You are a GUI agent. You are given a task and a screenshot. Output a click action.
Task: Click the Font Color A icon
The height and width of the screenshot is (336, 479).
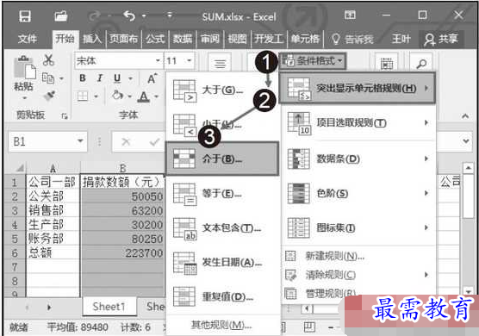point(143,97)
